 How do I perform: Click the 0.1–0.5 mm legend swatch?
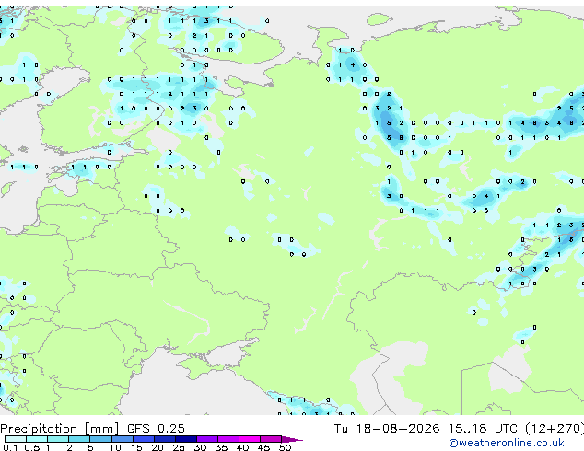pyautogui.click(x=16, y=439)
